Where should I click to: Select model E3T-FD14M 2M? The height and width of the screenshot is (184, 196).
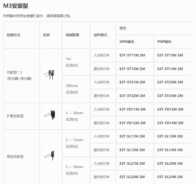170,123
